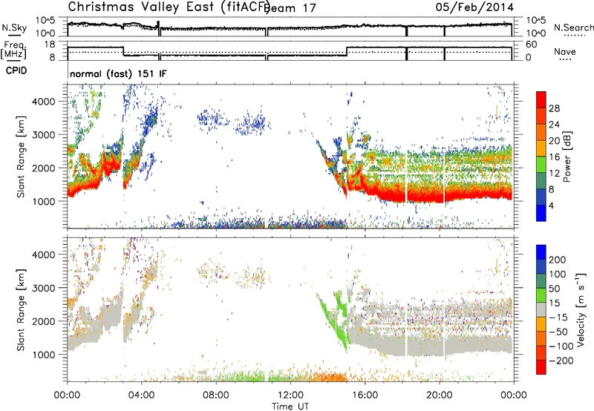Click the 16 dB power color bar label
Screen dimensions: 594x411
554,157
